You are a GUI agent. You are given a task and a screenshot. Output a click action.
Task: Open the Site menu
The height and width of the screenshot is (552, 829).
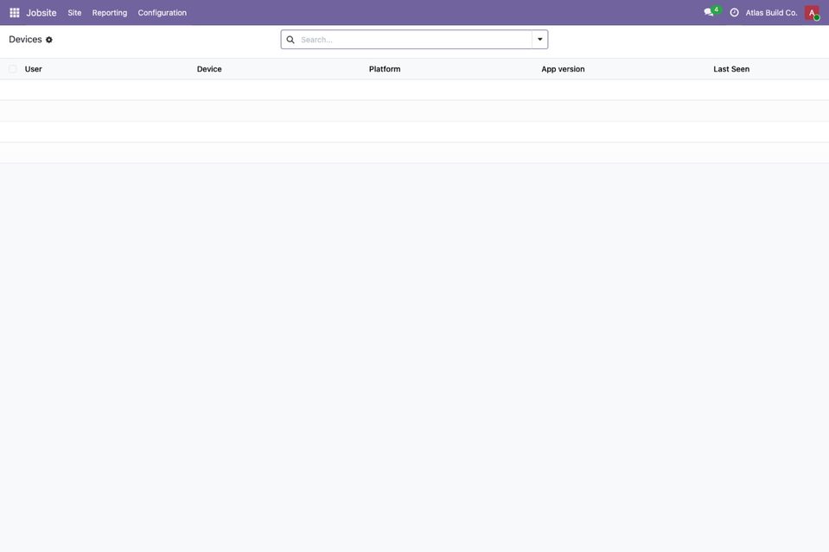click(74, 13)
